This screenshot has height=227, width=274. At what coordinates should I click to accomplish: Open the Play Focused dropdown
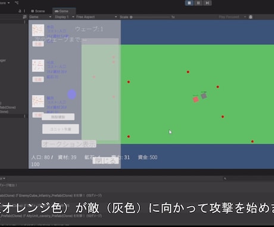(x=232, y=17)
